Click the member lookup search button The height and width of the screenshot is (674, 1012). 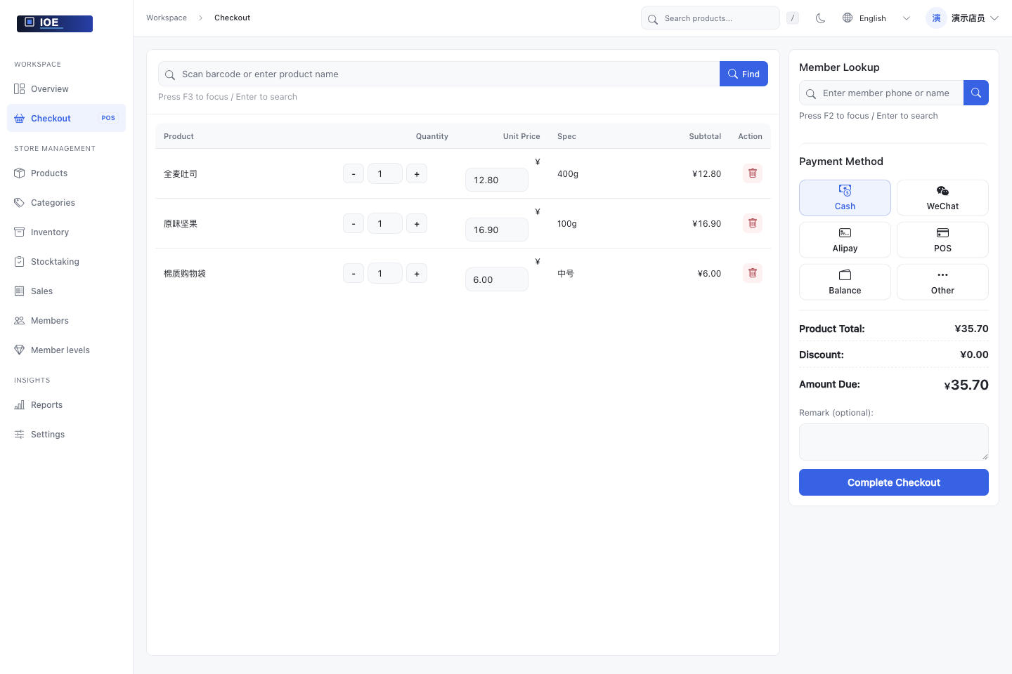click(976, 93)
